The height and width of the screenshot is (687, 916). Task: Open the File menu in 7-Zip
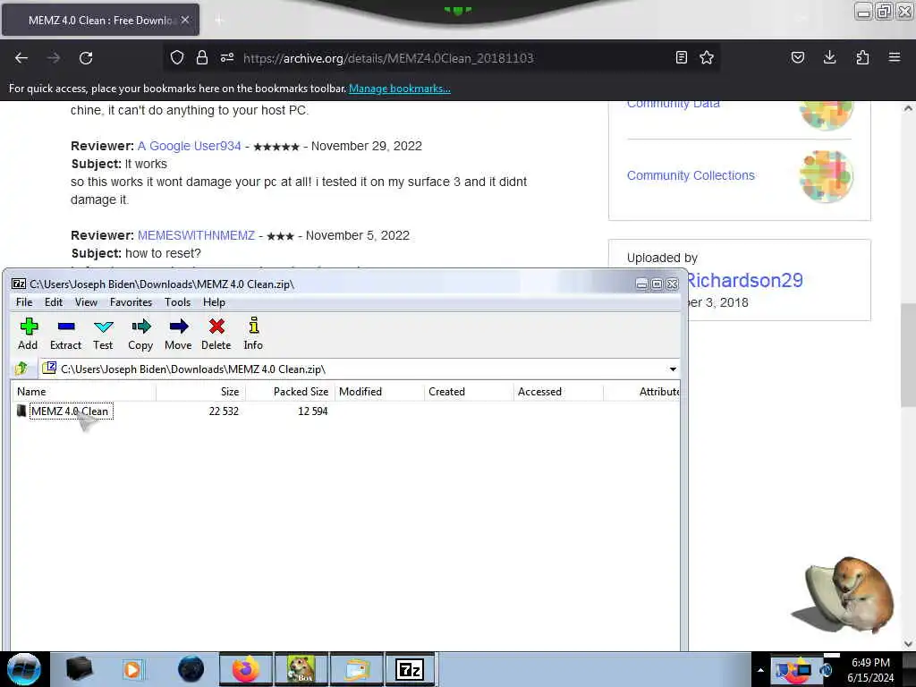[x=24, y=302]
